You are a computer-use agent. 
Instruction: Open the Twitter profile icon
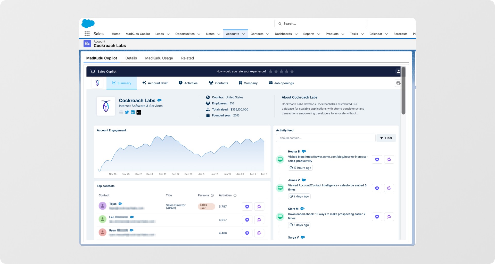127,112
